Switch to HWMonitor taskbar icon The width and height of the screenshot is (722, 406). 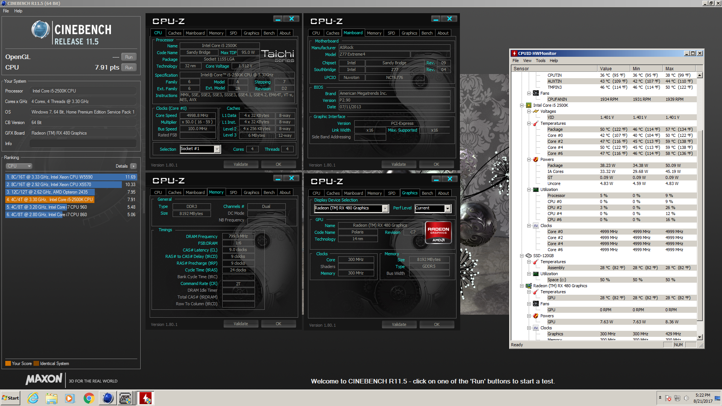[x=146, y=398]
